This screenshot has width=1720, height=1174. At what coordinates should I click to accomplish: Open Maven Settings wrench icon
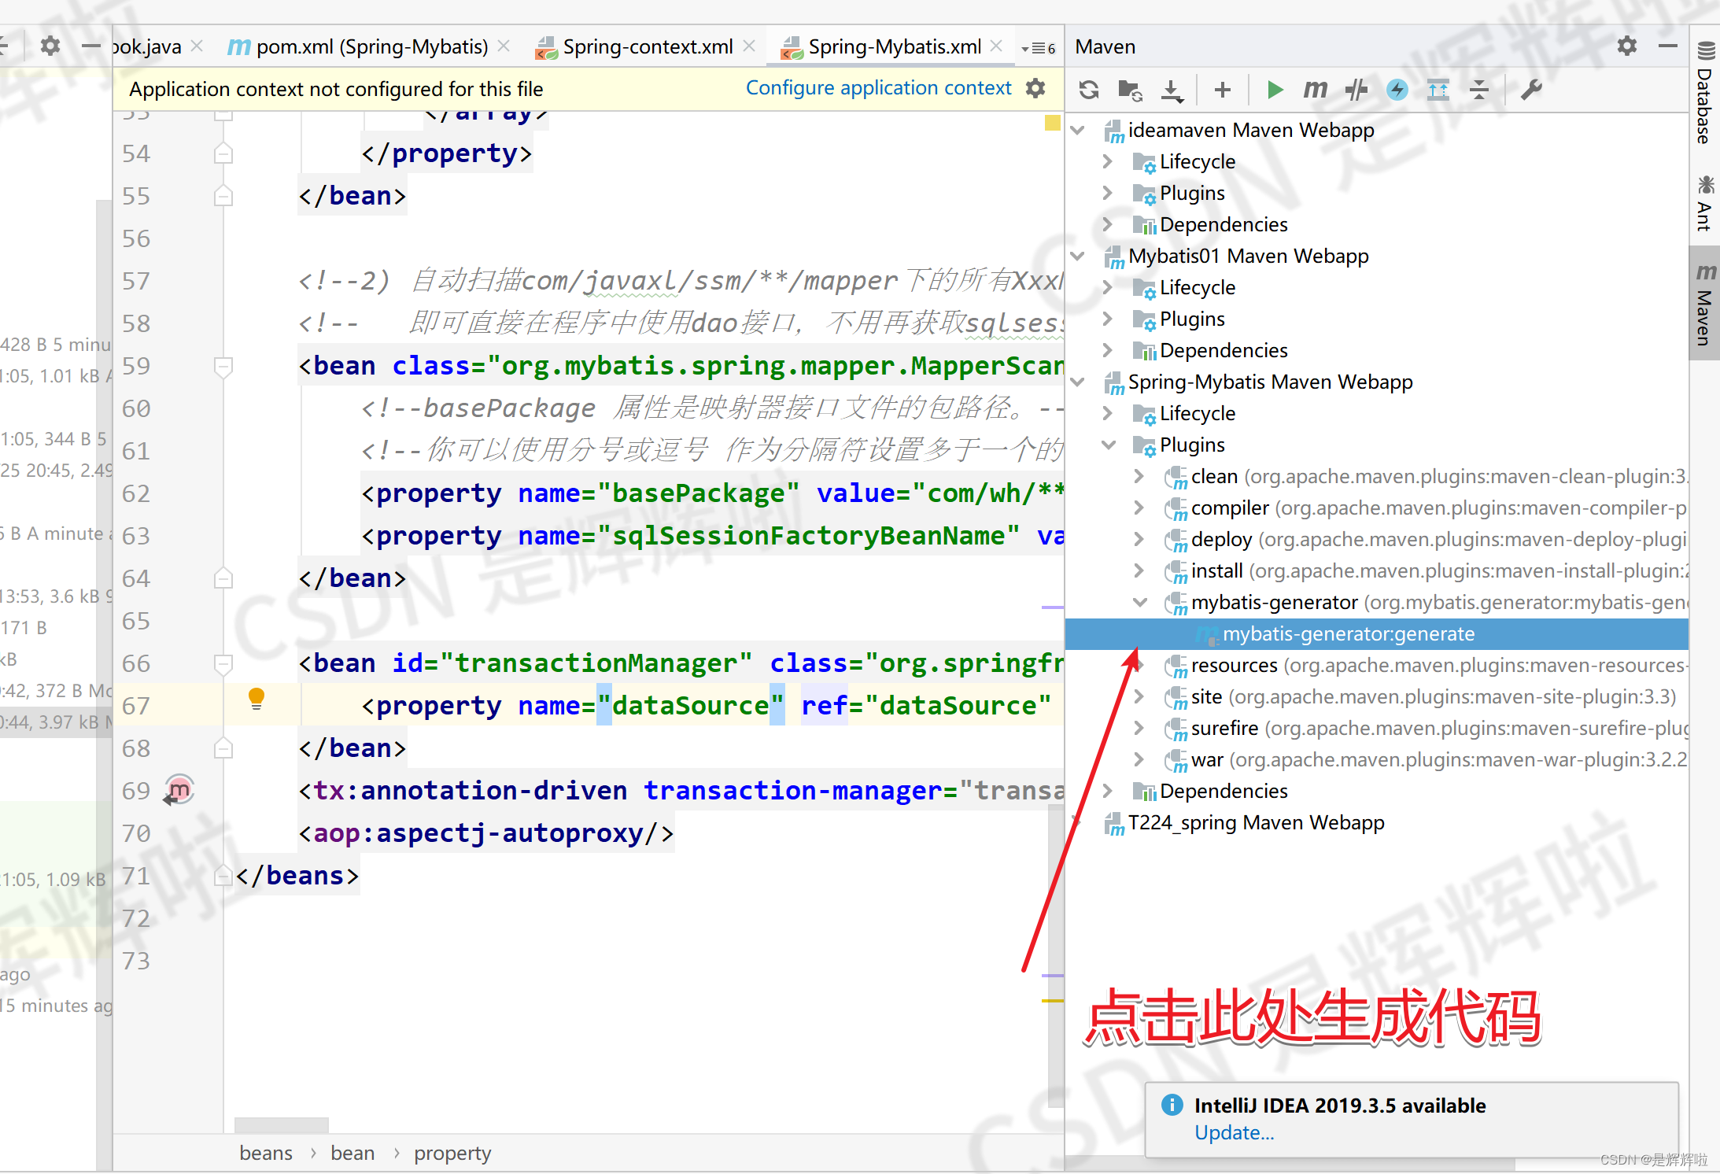(x=1531, y=90)
